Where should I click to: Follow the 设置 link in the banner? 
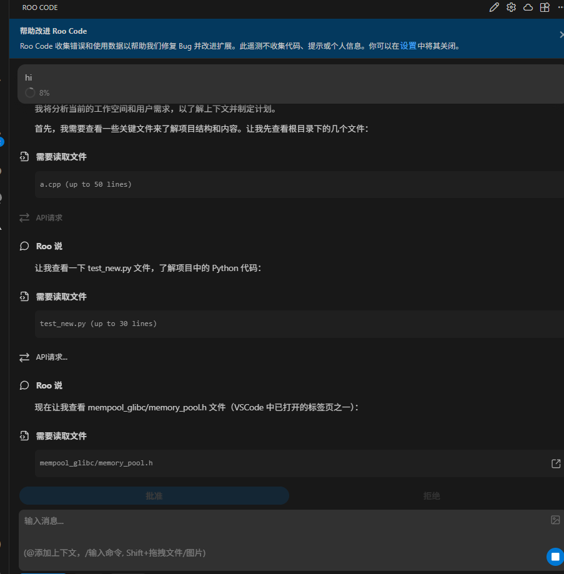408,46
